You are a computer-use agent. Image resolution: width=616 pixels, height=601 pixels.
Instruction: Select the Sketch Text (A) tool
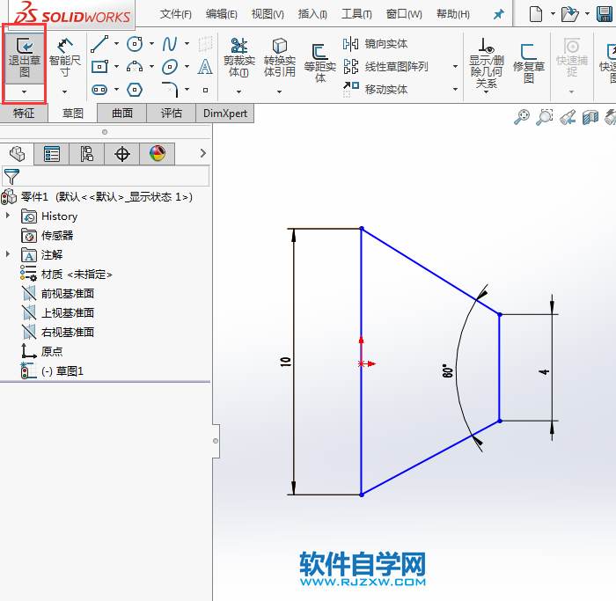(205, 66)
